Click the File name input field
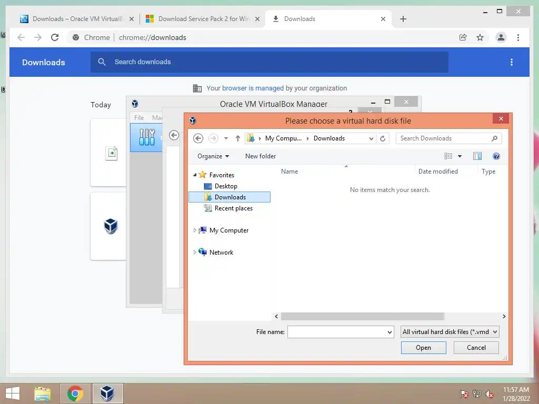Viewport: 539px width, 404px height. tap(337, 332)
